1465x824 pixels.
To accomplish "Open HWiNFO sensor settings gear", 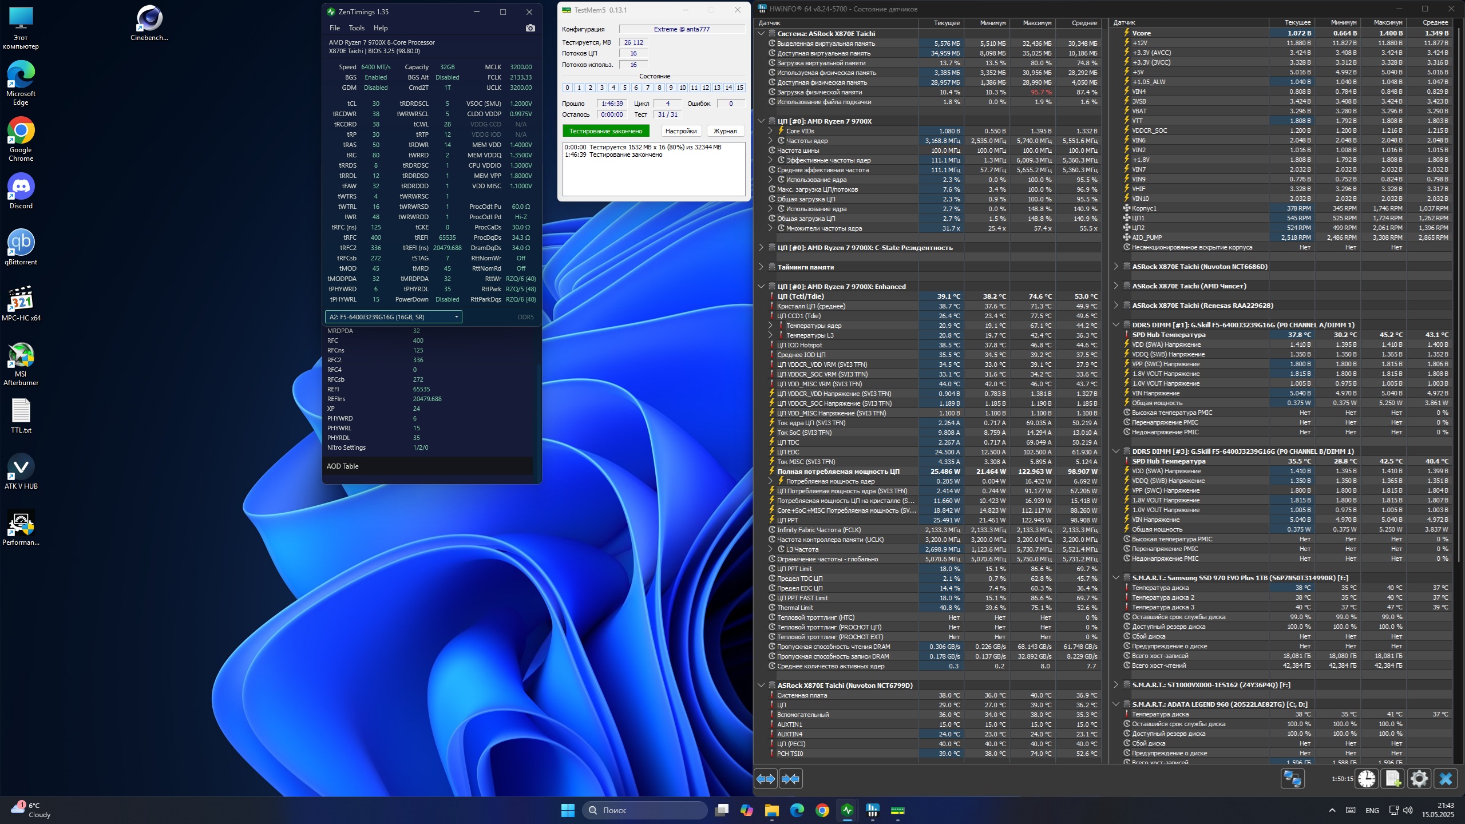I will pyautogui.click(x=1419, y=779).
